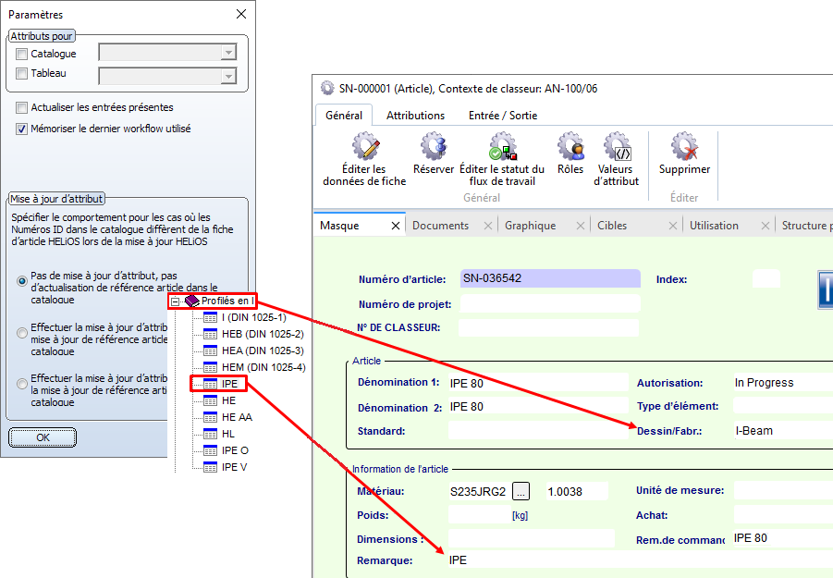Click the Index input field
Viewport: 833px width, 578px height.
tap(766, 279)
